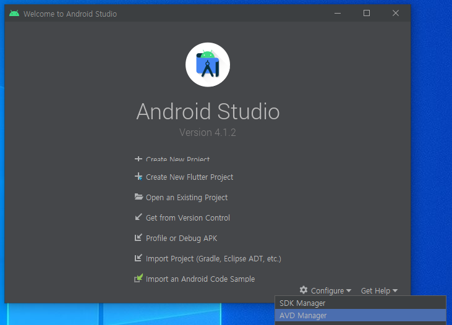The height and width of the screenshot is (325, 452).
Task: Click the green Android icon in title bar
Action: [14, 13]
